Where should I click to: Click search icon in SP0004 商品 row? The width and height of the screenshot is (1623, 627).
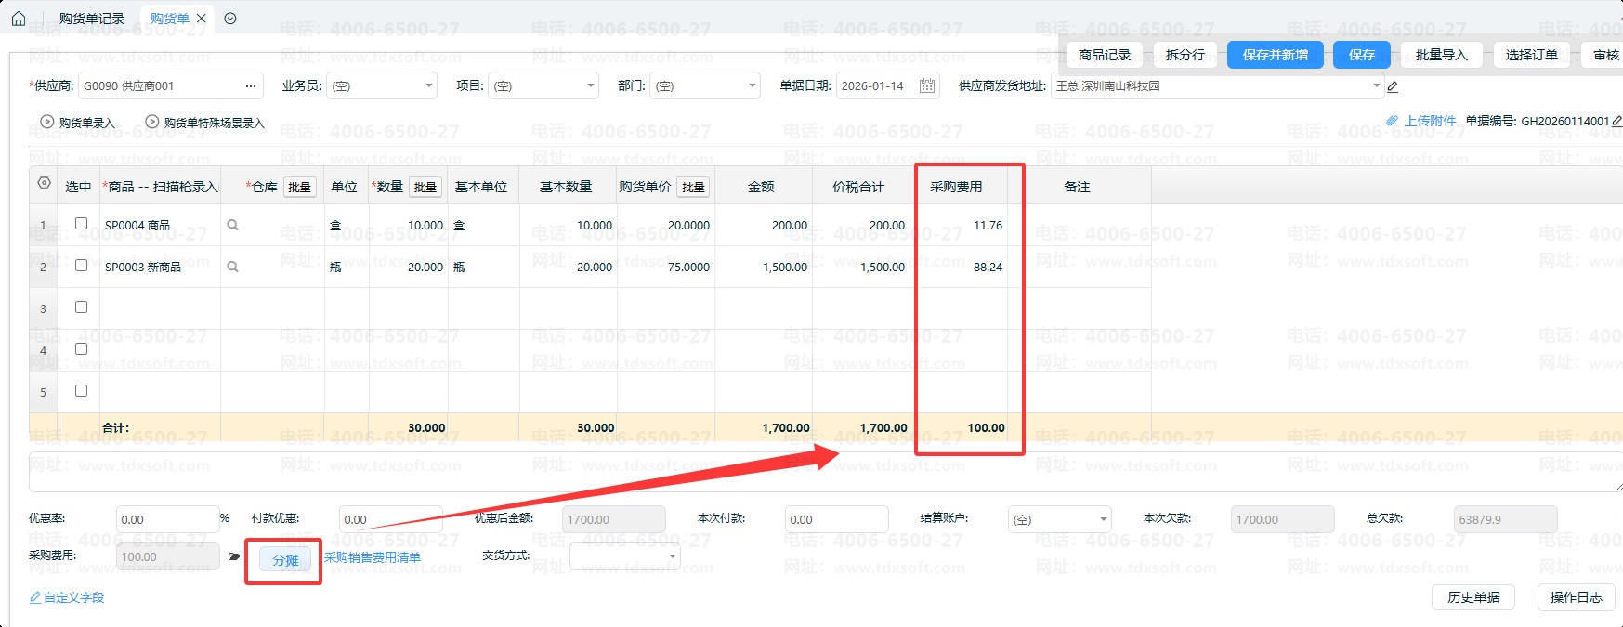(233, 225)
